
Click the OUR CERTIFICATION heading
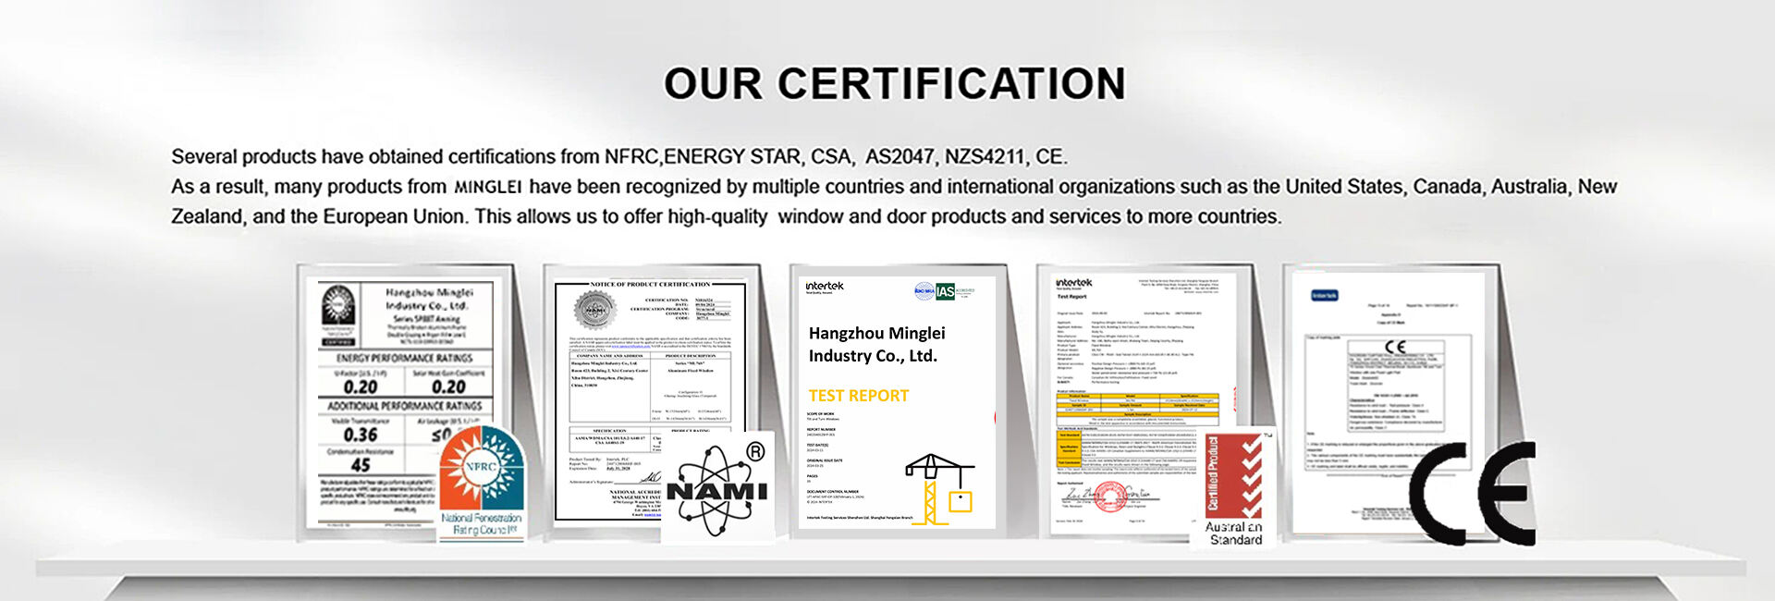click(x=894, y=83)
